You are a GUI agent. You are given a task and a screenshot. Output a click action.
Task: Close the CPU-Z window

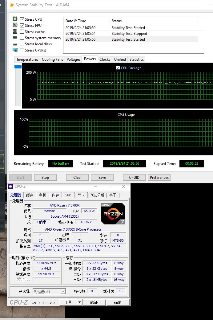[x=123, y=187]
